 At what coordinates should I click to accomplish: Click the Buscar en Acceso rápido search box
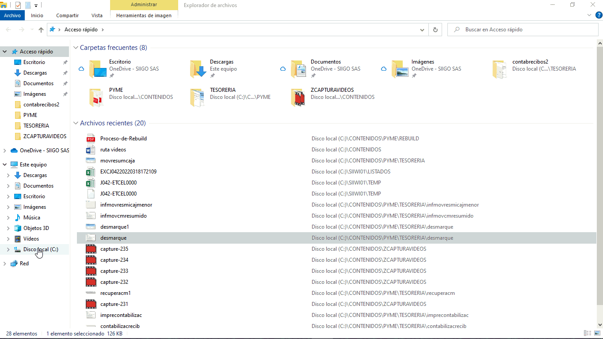tap(523, 30)
